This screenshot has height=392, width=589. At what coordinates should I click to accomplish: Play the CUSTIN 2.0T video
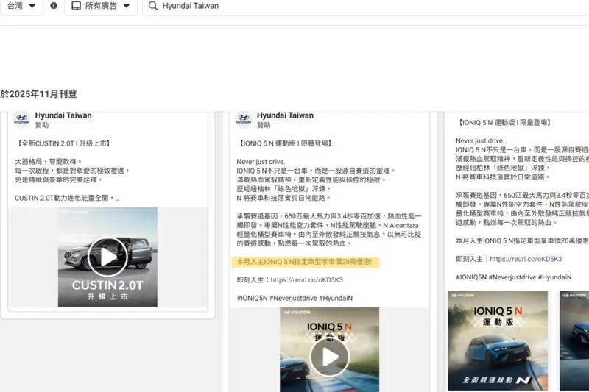point(107,257)
